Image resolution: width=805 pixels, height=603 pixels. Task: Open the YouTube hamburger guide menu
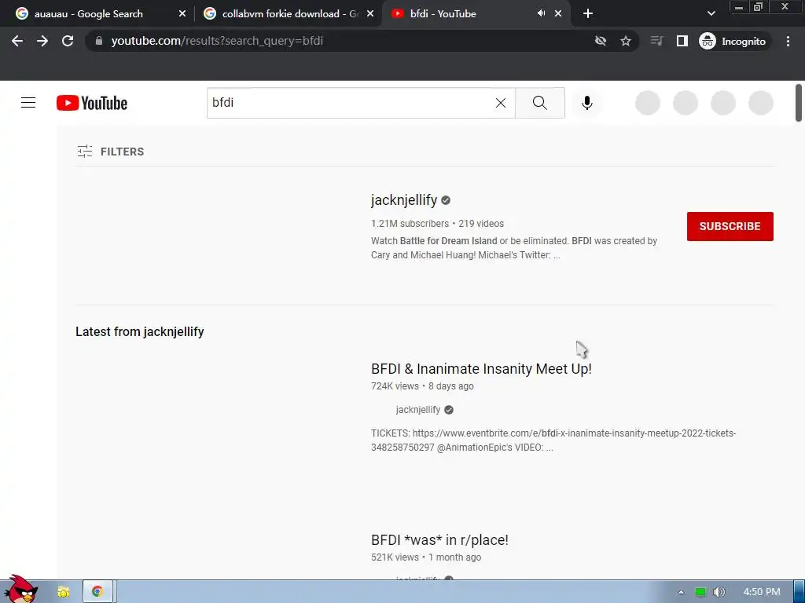[x=28, y=103]
